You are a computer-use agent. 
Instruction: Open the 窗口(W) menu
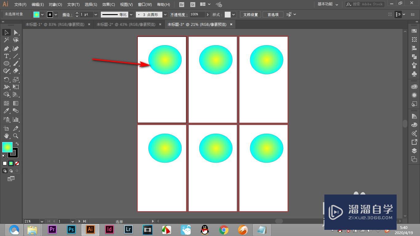coord(145,5)
